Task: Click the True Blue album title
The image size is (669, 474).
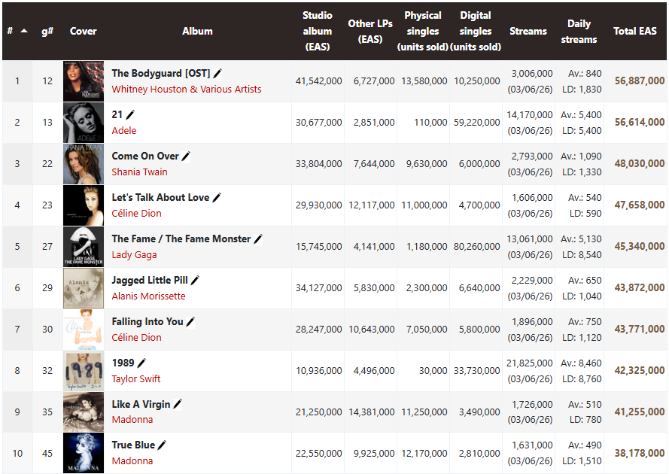Action: pos(133,445)
